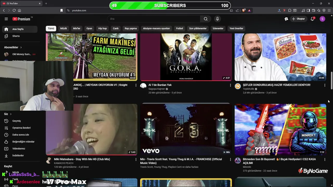Click the Sagopa Kajmer channel avatar

tap(143, 86)
